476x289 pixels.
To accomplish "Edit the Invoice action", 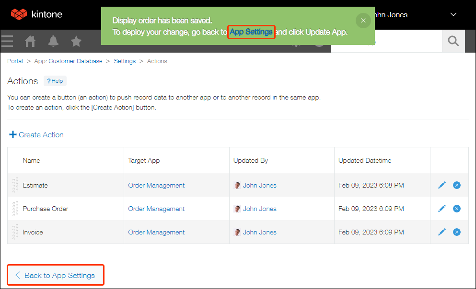I will point(442,232).
